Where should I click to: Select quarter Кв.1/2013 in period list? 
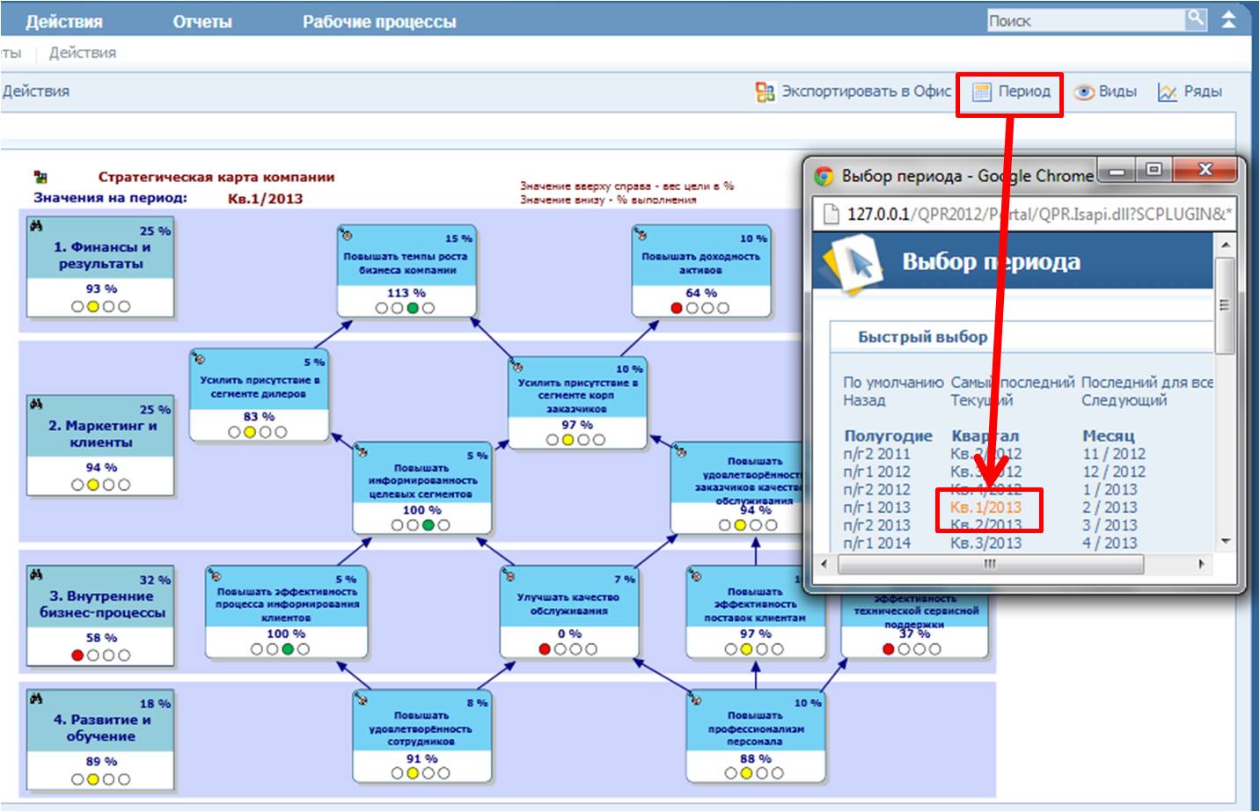985,508
